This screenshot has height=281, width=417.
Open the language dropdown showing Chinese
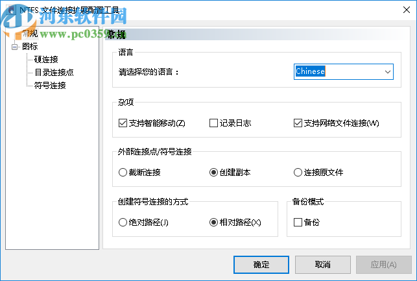pyautogui.click(x=343, y=71)
